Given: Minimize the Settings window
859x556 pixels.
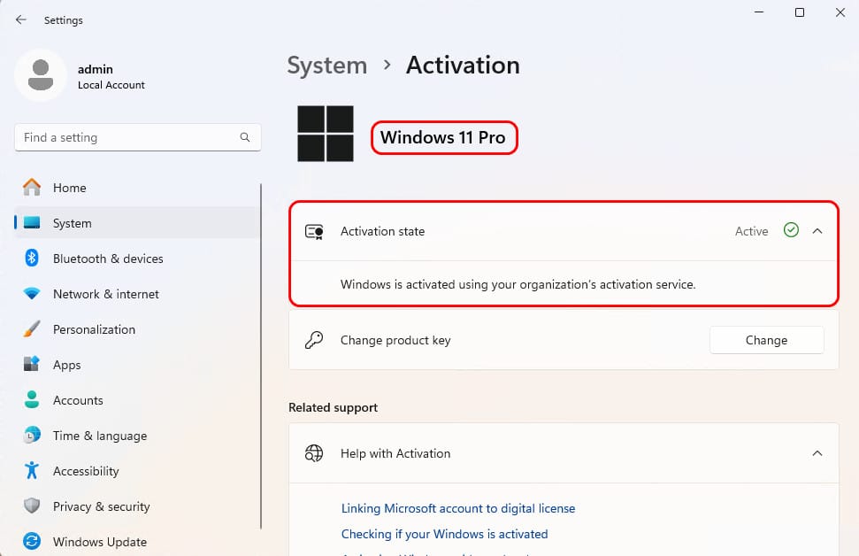Looking at the screenshot, I should point(759,12).
